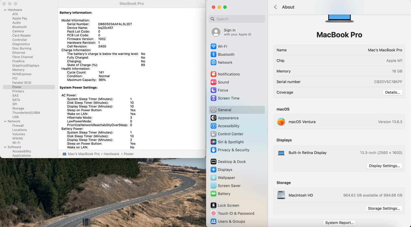Select USB in System Report sidebar
The width and height of the screenshot is (411, 227).
click(x=15, y=117)
